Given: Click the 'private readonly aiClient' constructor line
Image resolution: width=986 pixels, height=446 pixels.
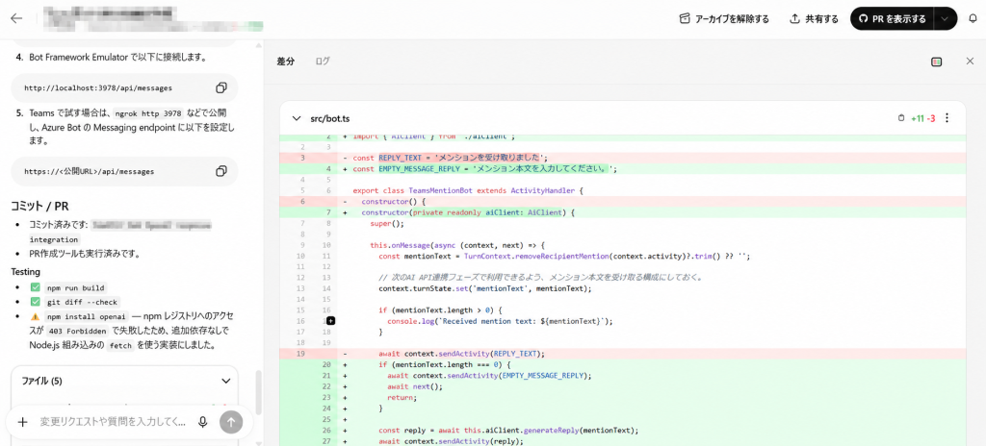Looking at the screenshot, I should pos(623,212).
